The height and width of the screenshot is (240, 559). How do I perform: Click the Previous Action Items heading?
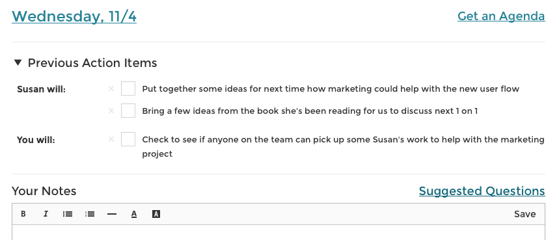coord(92,62)
